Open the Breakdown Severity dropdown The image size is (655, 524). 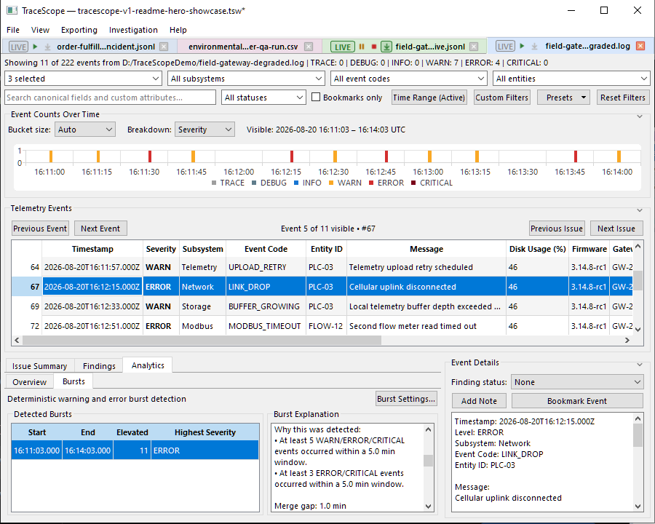(x=205, y=130)
